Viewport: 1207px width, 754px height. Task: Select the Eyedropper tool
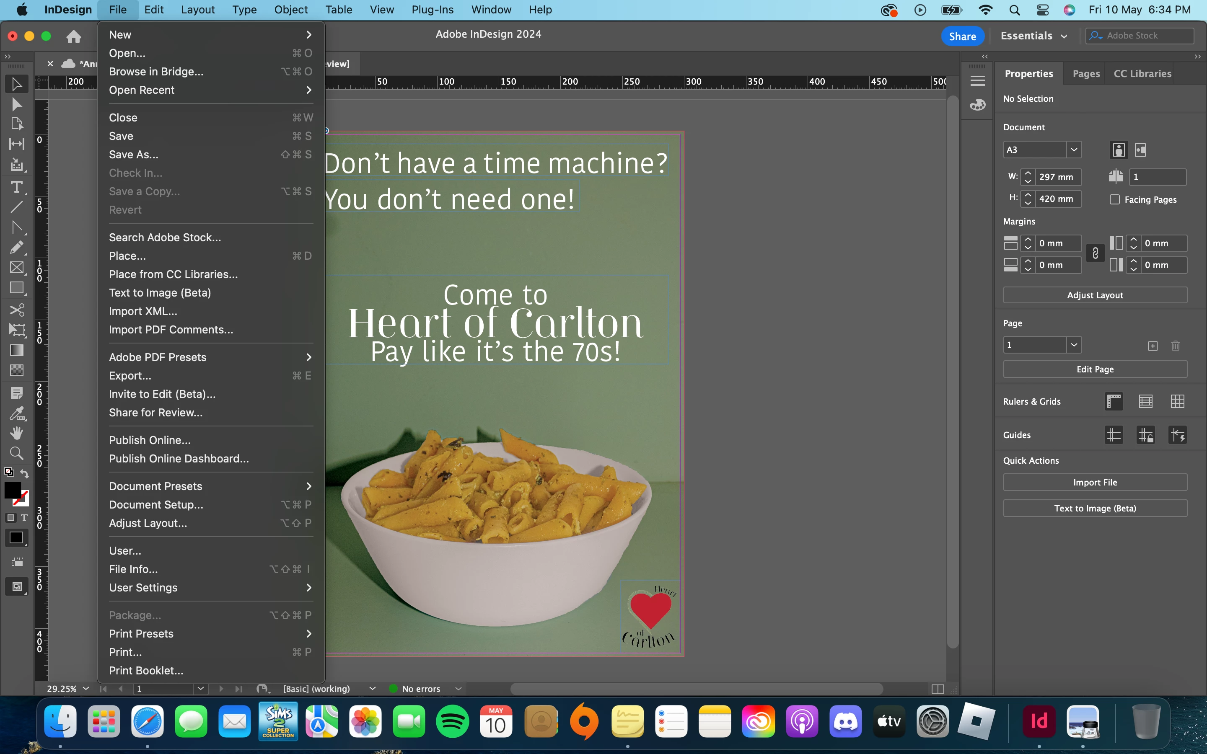16,413
